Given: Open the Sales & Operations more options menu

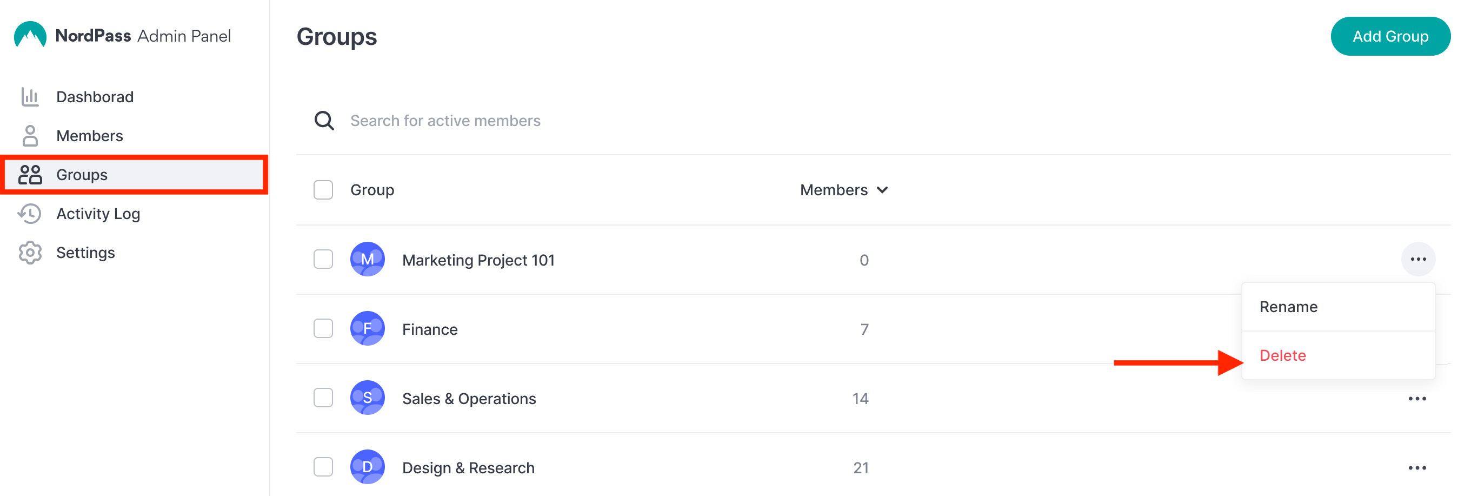Looking at the screenshot, I should (1417, 398).
